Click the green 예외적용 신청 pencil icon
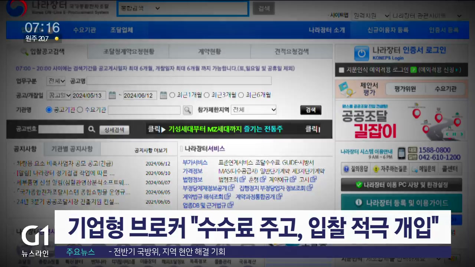The width and height of the screenshot is (475, 267). coord(413,70)
